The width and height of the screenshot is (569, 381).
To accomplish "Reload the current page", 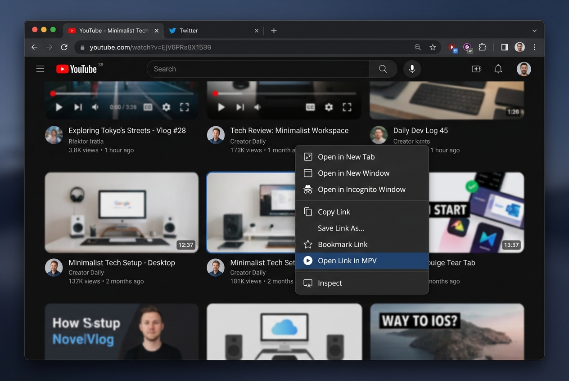I will click(64, 47).
